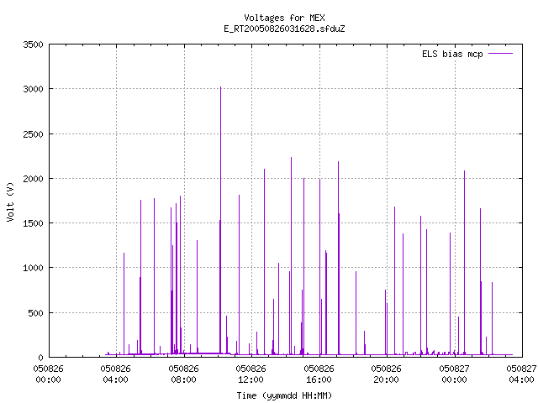Click the y-axis tick value 3000
Image resolution: width=538 pixels, height=403 pixels.
(33, 89)
